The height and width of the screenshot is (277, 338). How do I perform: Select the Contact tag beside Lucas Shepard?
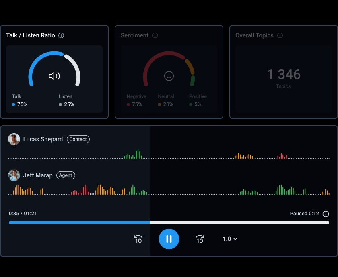[x=78, y=139]
